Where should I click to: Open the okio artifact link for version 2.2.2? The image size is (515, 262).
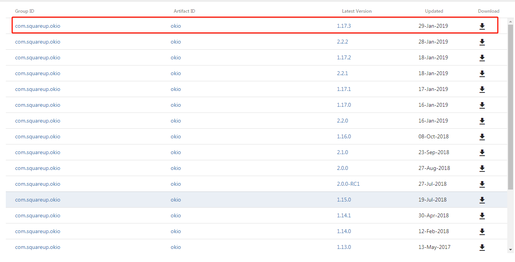coord(176,42)
